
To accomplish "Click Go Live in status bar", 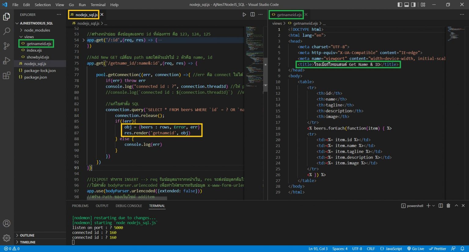I will [416, 249].
